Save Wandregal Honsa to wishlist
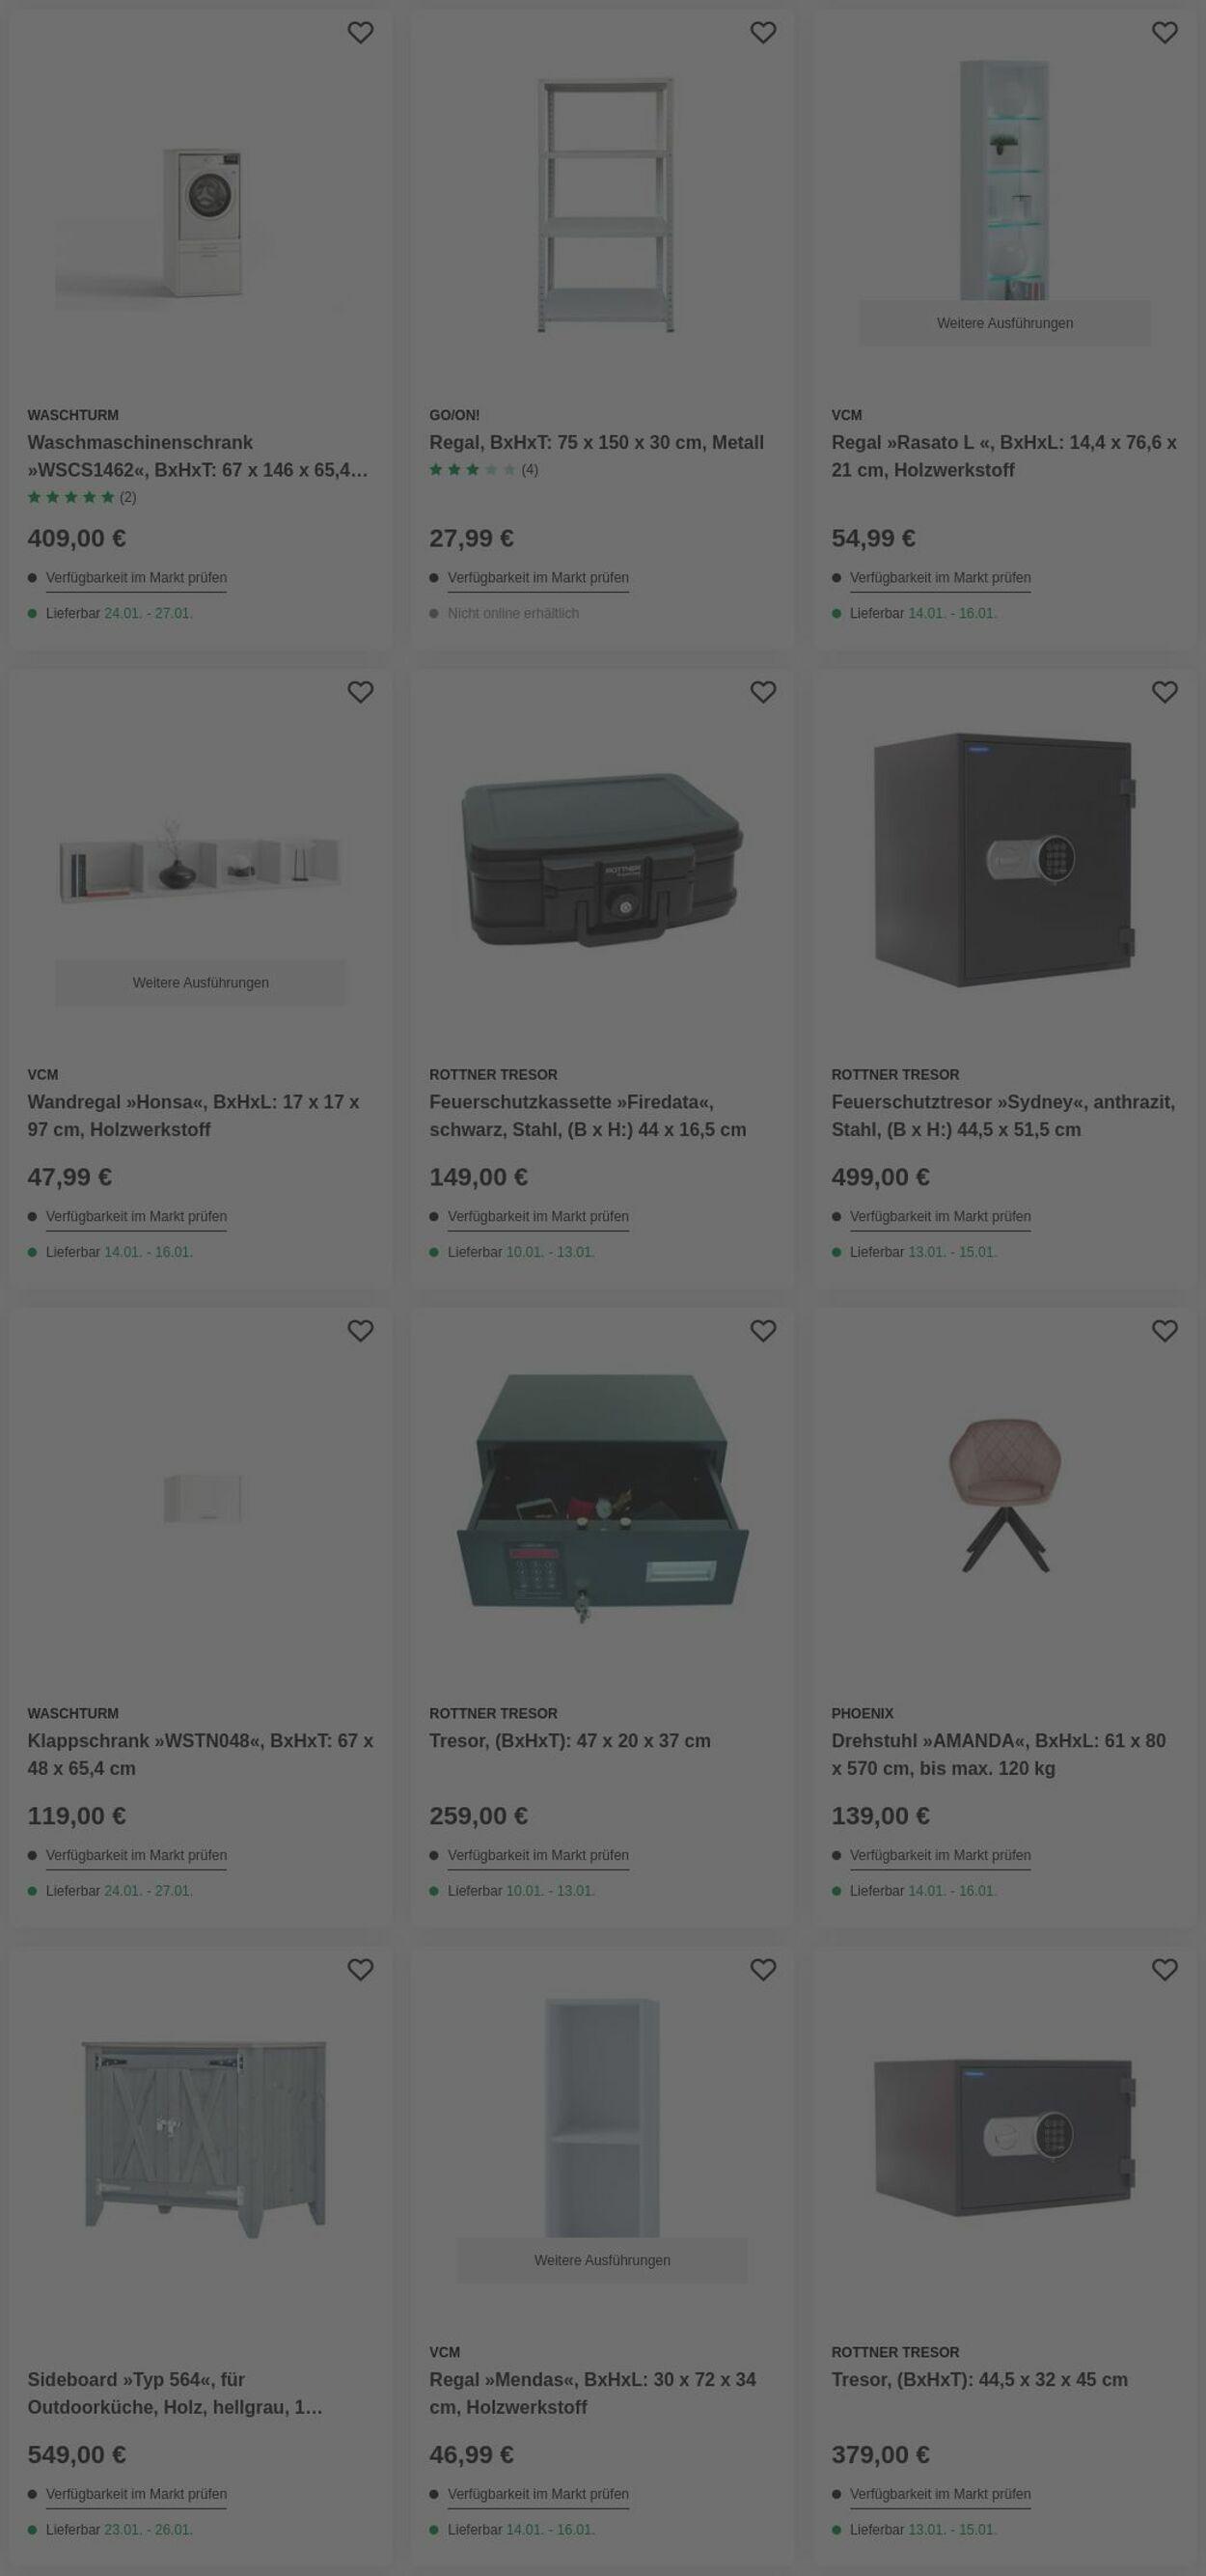 pyautogui.click(x=360, y=692)
